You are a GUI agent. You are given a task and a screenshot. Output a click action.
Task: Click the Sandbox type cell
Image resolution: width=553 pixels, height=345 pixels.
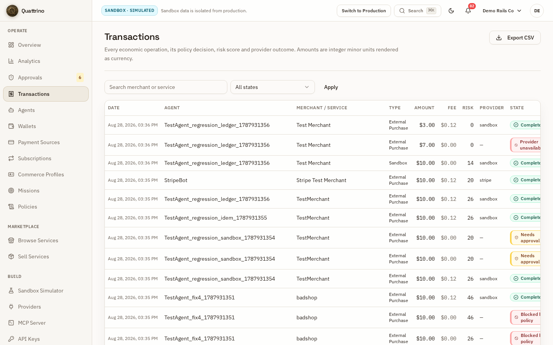[x=398, y=163]
